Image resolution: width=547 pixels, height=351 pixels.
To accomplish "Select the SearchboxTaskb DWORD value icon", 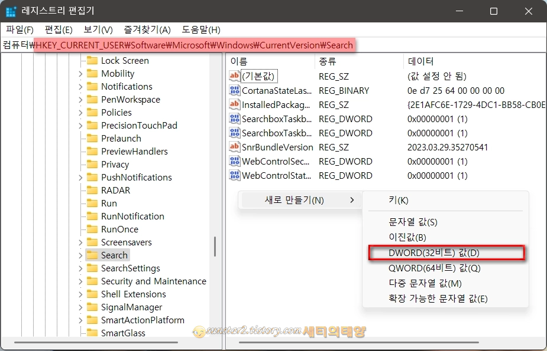I will point(233,119).
